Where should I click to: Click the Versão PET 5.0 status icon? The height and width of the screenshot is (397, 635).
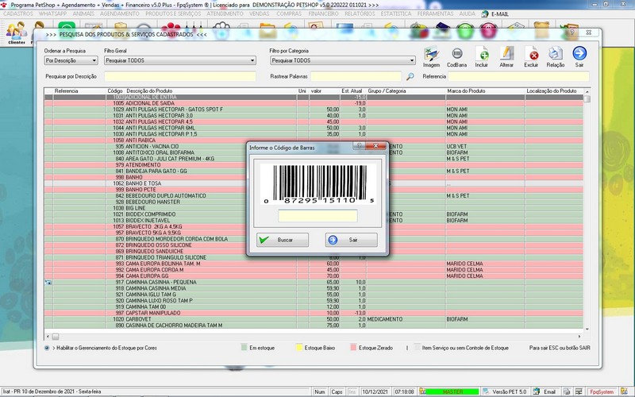point(486,391)
